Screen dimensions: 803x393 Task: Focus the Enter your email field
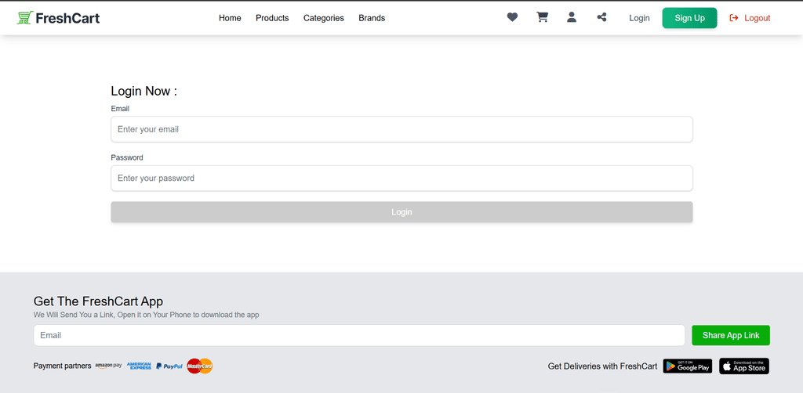[401, 129]
